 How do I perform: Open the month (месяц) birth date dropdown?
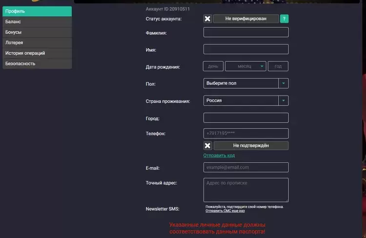point(245,66)
